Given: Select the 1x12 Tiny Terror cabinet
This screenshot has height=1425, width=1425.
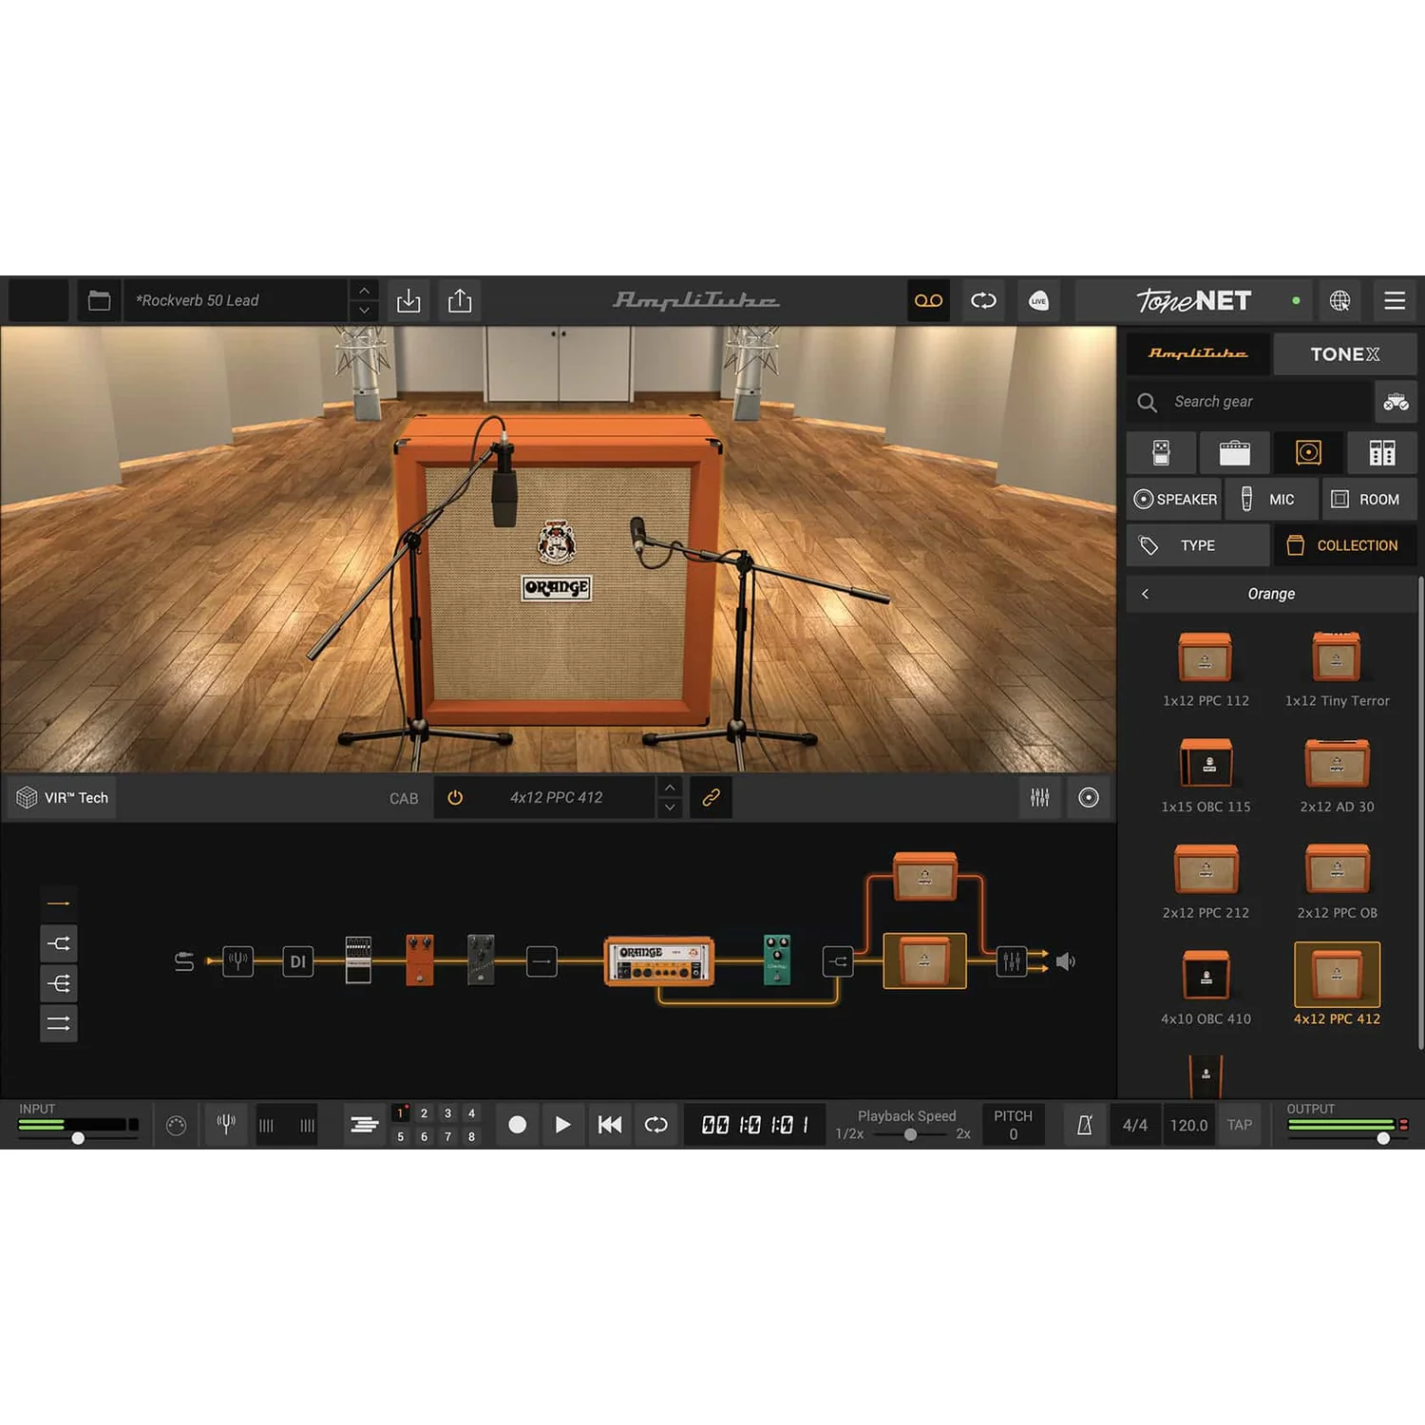Looking at the screenshot, I should pos(1337,669).
